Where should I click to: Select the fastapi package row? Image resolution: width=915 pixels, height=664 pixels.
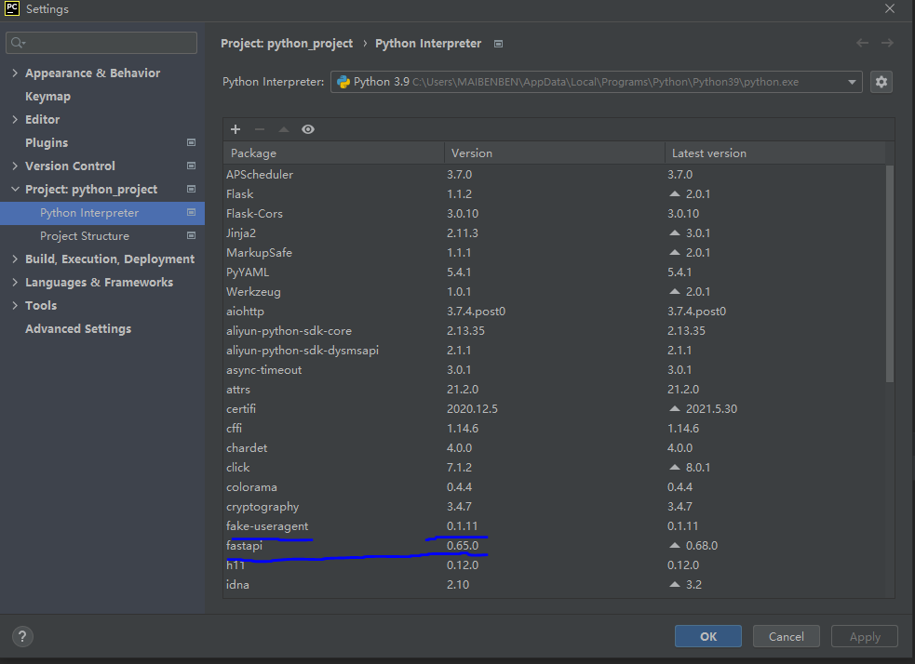[555, 545]
